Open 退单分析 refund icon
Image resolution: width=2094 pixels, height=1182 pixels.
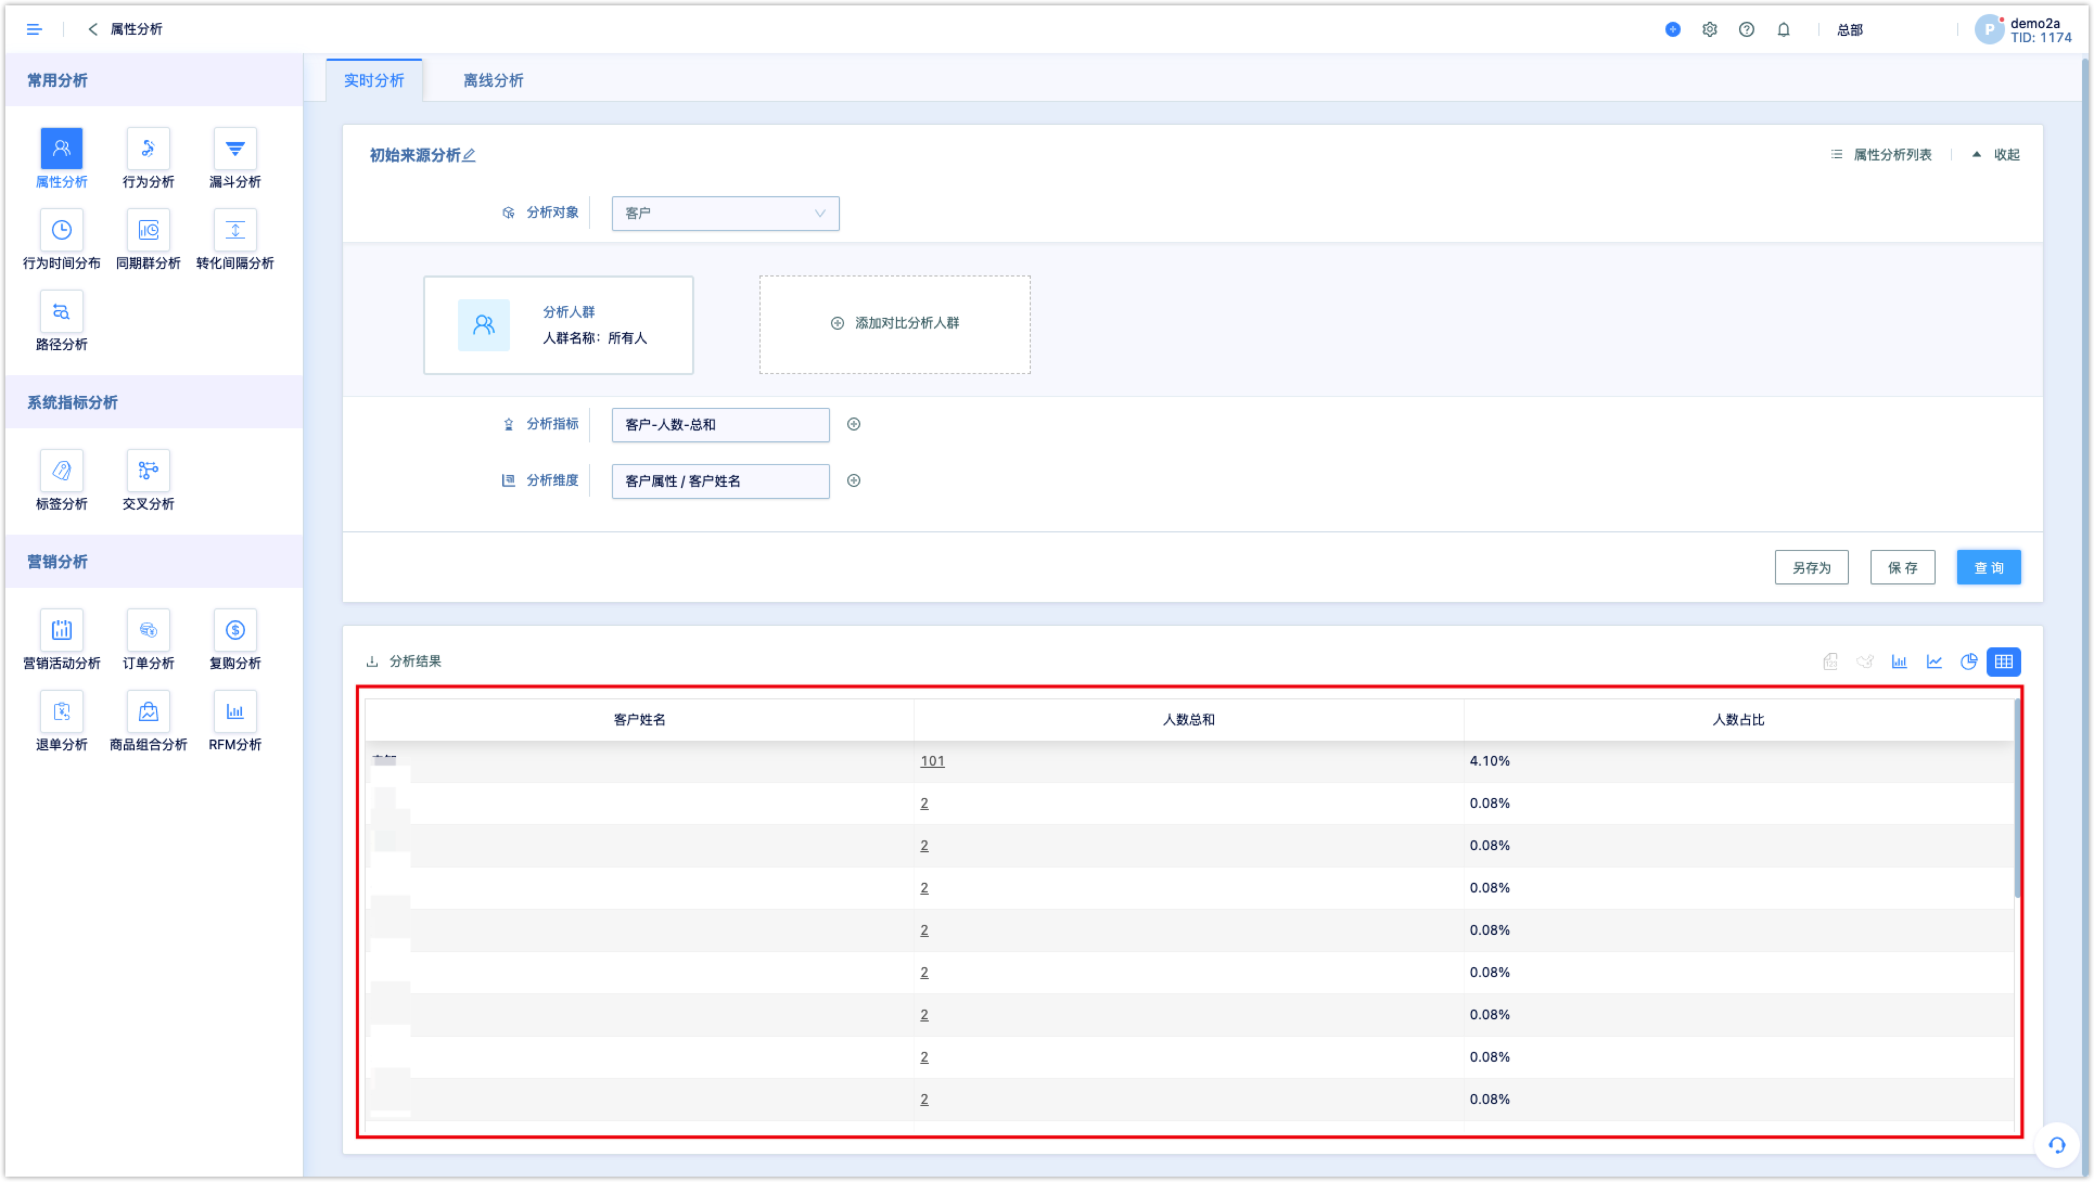[62, 711]
